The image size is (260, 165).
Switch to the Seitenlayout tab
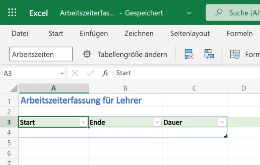[190, 34]
